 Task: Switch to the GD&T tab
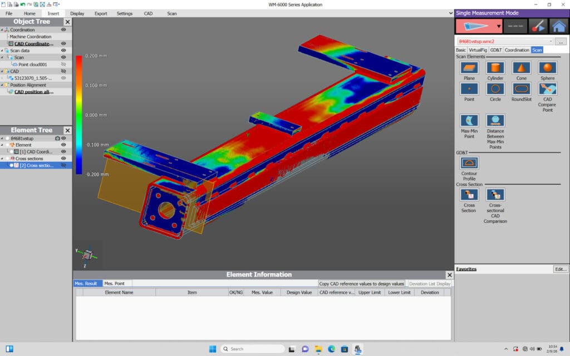[x=496, y=50]
